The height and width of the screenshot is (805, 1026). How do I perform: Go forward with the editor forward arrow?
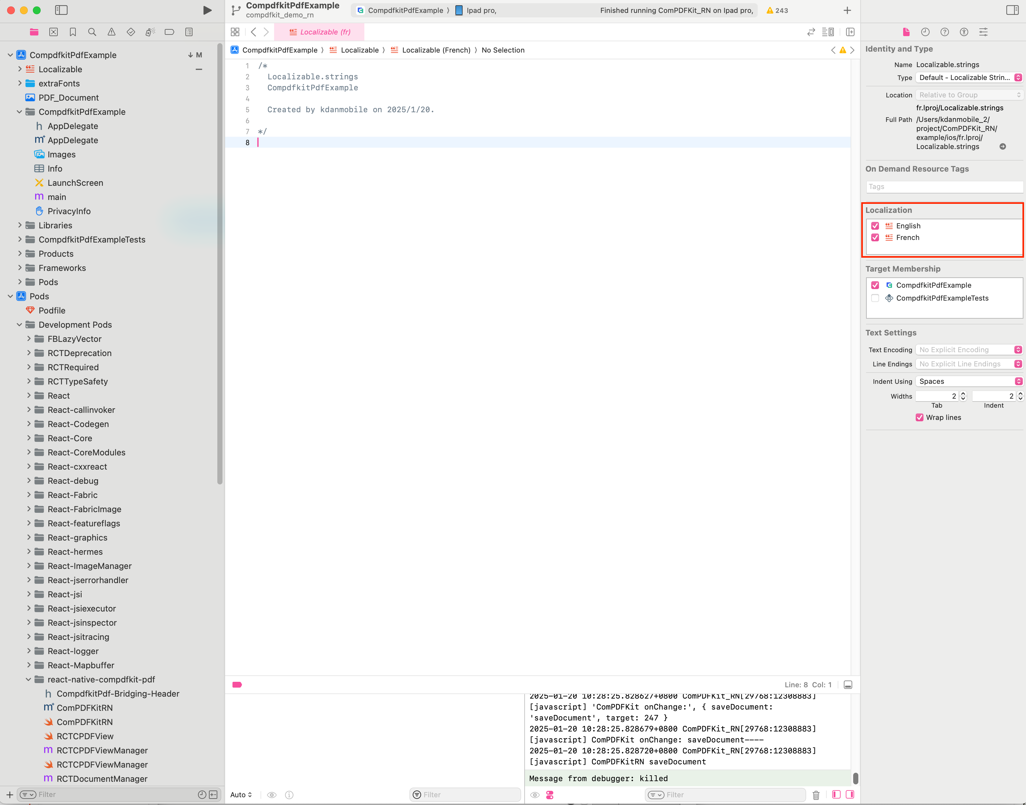coord(266,32)
